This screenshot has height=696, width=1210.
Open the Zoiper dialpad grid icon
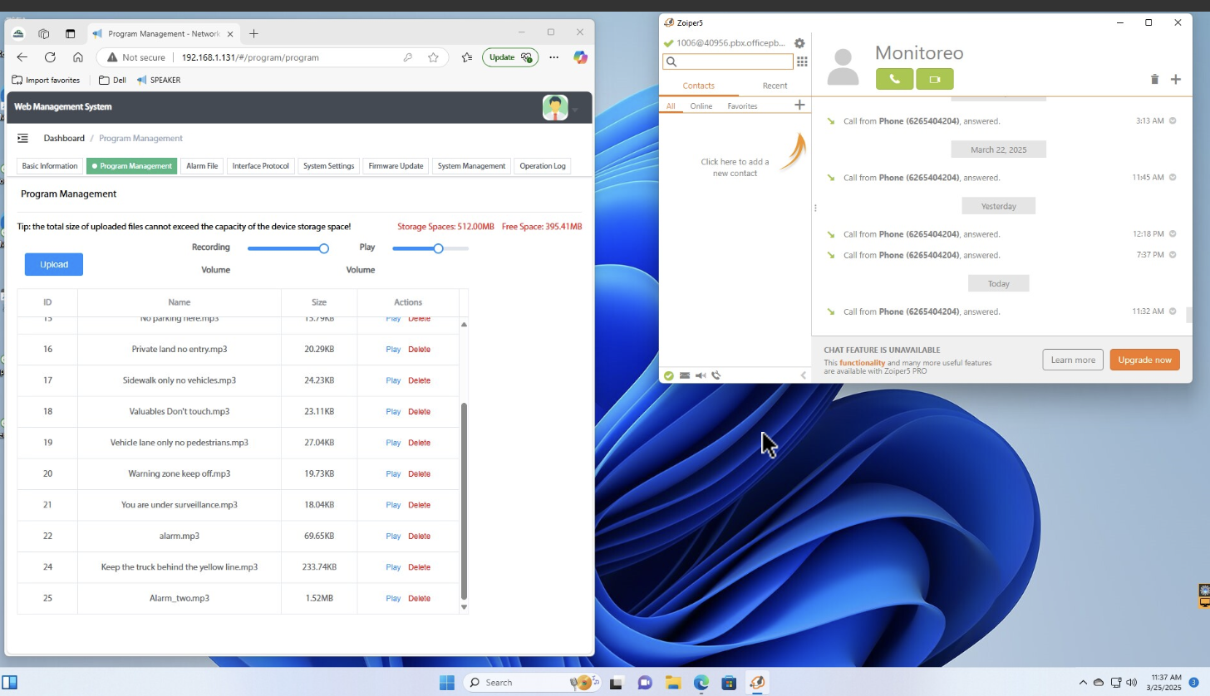(802, 61)
